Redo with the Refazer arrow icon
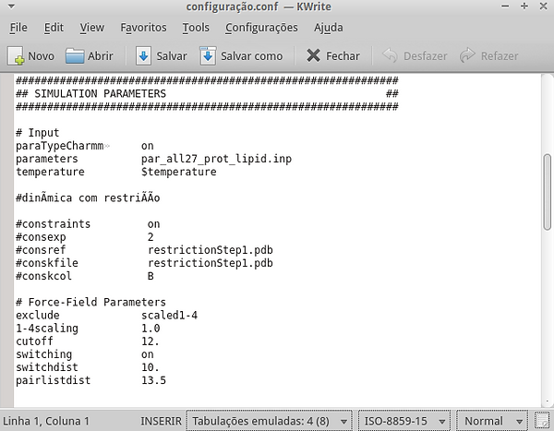This screenshot has height=431, width=554. click(467, 55)
